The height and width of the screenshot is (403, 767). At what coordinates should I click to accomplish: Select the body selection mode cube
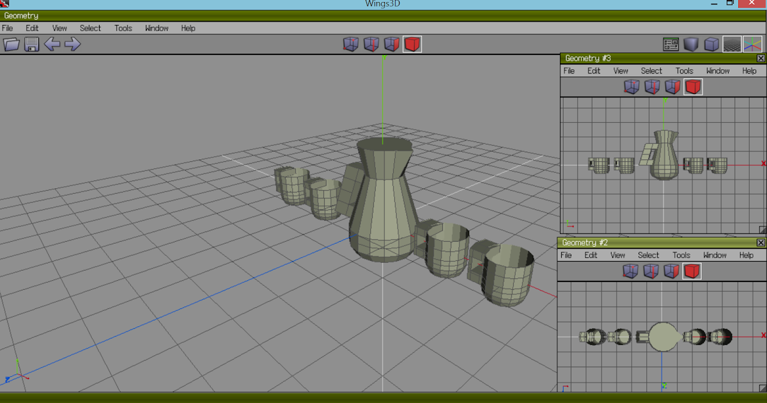click(412, 43)
